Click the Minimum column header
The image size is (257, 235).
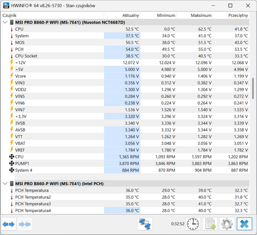tap(158, 15)
